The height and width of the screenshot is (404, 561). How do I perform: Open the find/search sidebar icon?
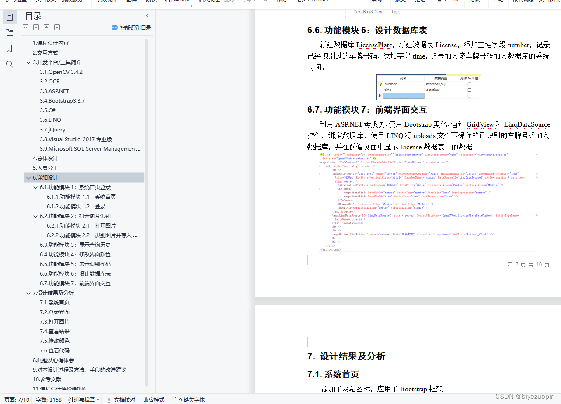click(10, 64)
